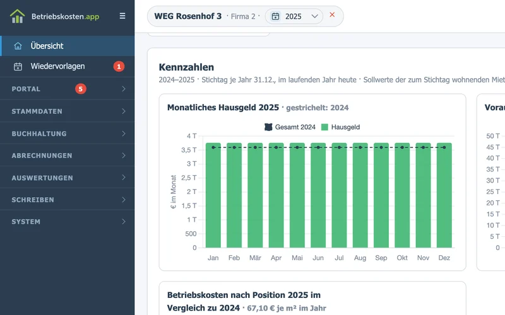
Task: Click the '€ im Monat' axis label
Action: 173,192
